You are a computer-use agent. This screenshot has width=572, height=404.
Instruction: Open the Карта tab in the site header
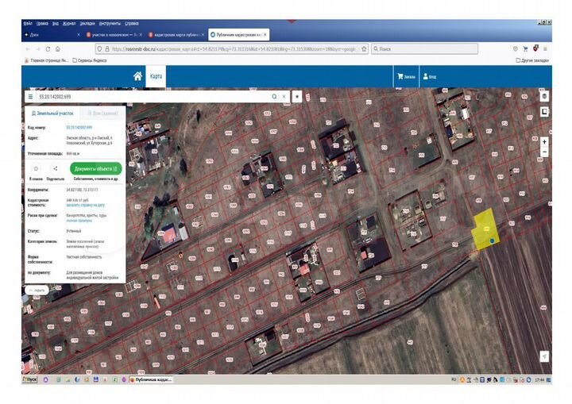(x=157, y=76)
